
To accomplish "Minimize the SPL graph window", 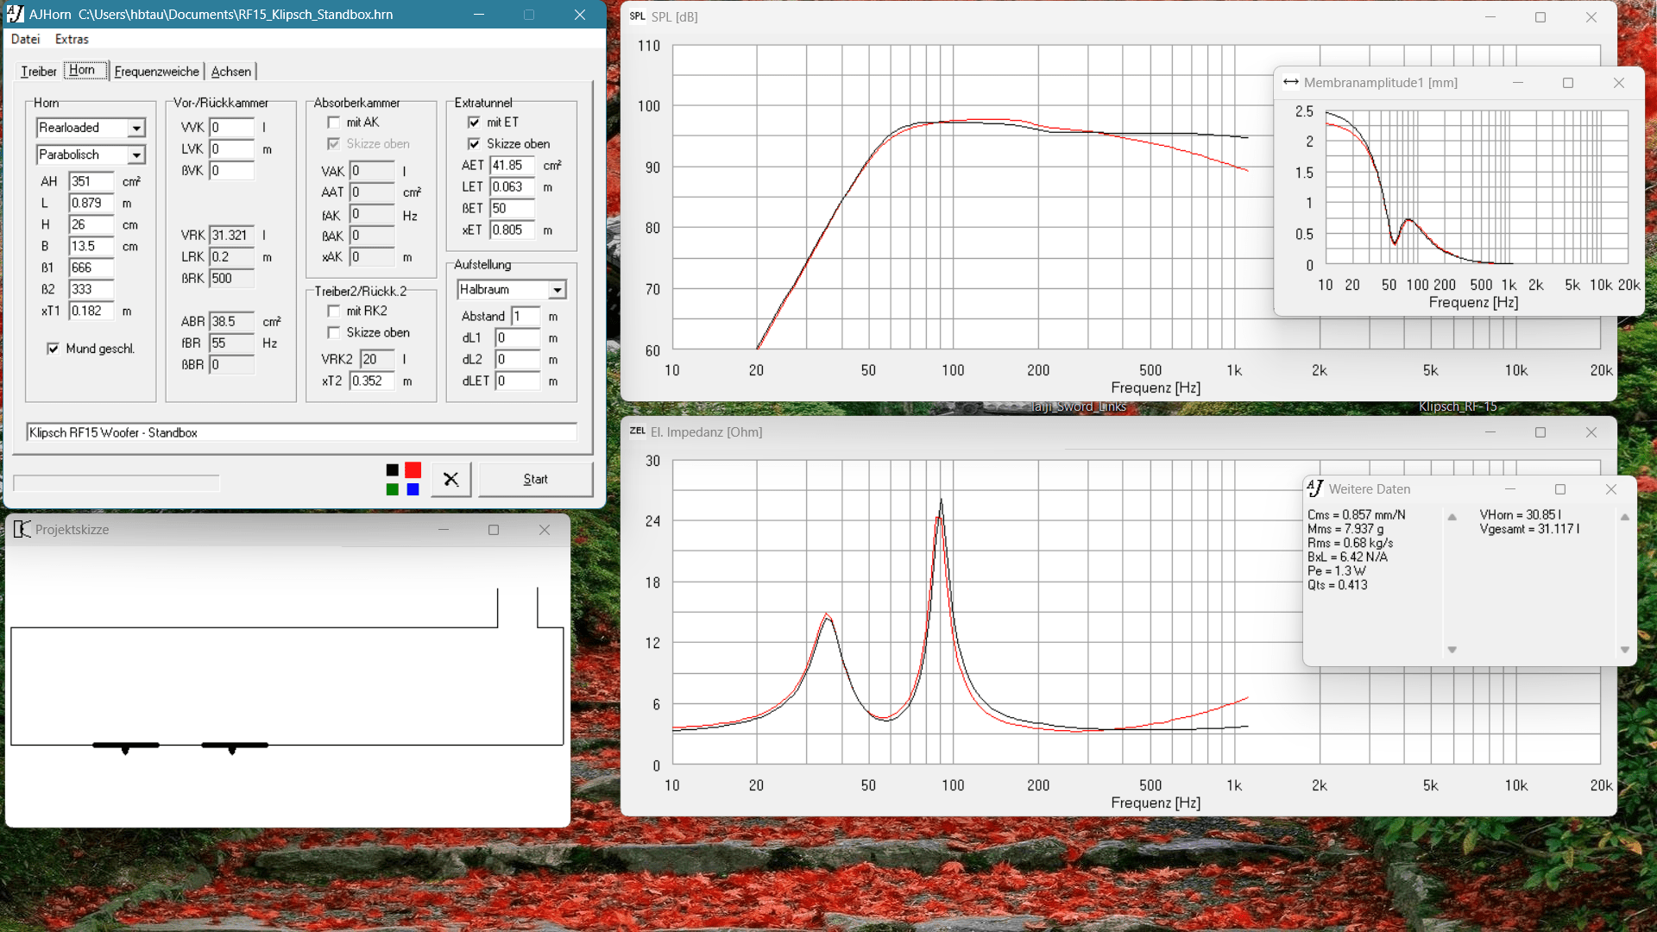I will pos(1490,16).
